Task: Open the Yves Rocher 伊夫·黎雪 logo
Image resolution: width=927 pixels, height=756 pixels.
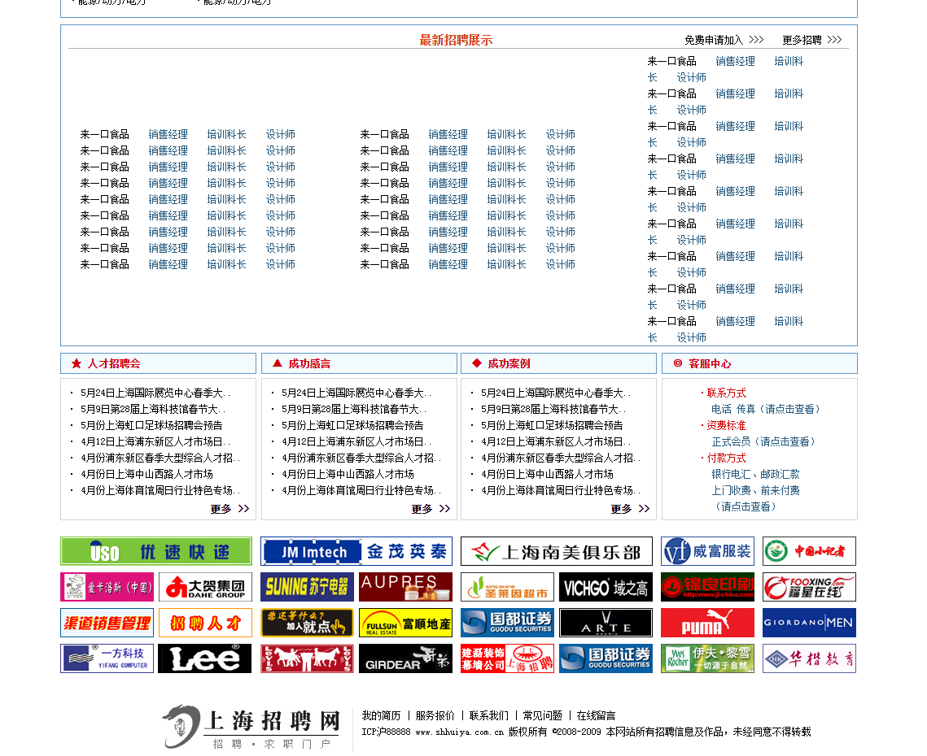Action: (708, 658)
